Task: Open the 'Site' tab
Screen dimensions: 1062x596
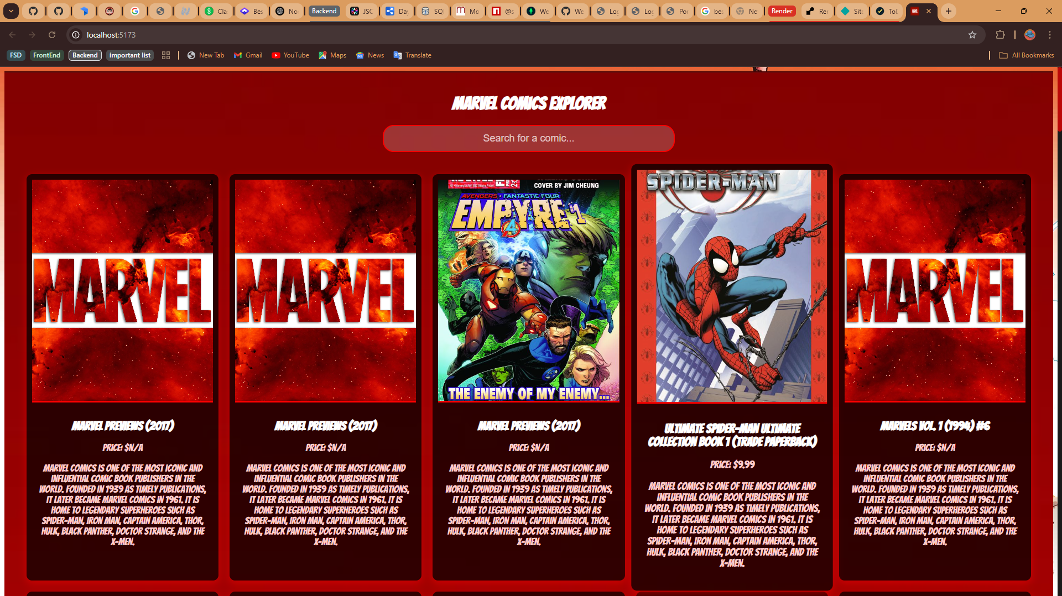Action: [852, 11]
